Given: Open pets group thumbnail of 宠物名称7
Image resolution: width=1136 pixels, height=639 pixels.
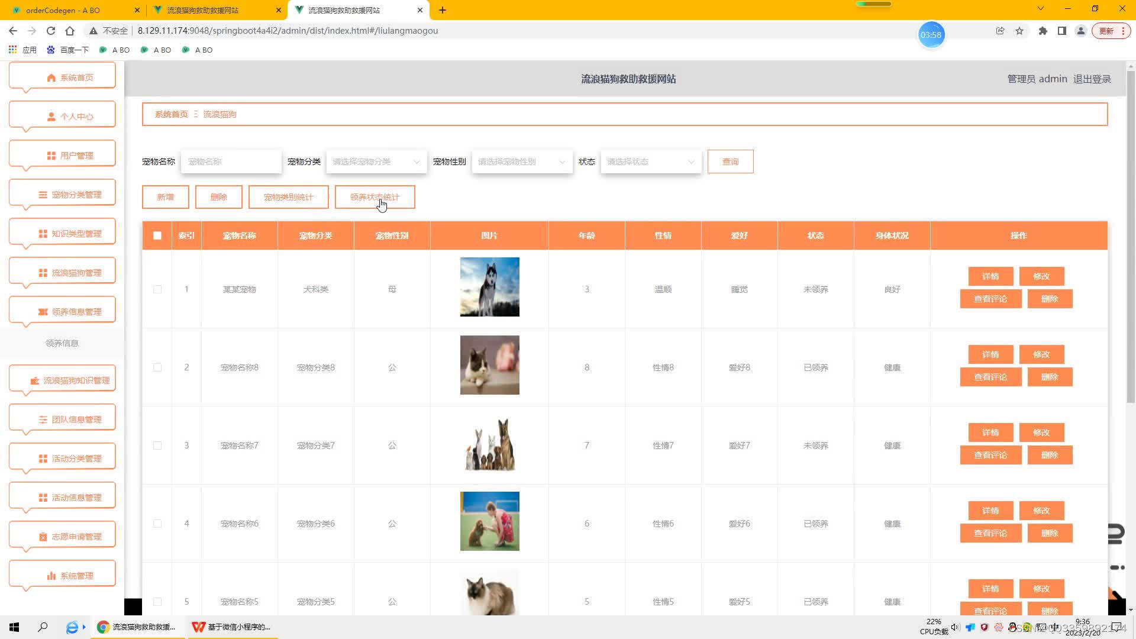Looking at the screenshot, I should [x=490, y=443].
